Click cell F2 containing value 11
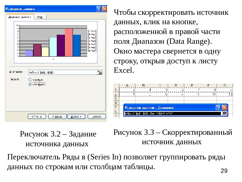242x182 pixels. [x=208, y=94]
